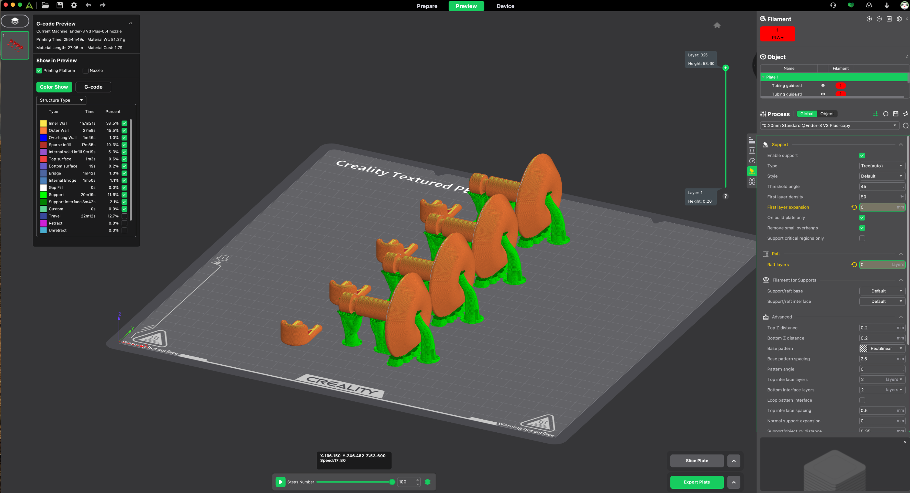Reset process settings circular arrow icon
This screenshot has height=493, width=910.
pos(885,114)
